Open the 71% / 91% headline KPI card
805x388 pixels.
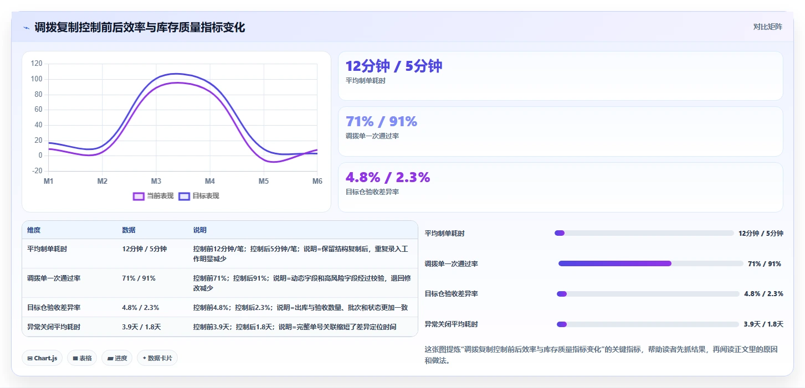(x=560, y=131)
